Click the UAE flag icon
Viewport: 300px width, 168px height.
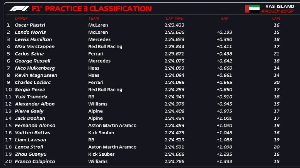252,9
